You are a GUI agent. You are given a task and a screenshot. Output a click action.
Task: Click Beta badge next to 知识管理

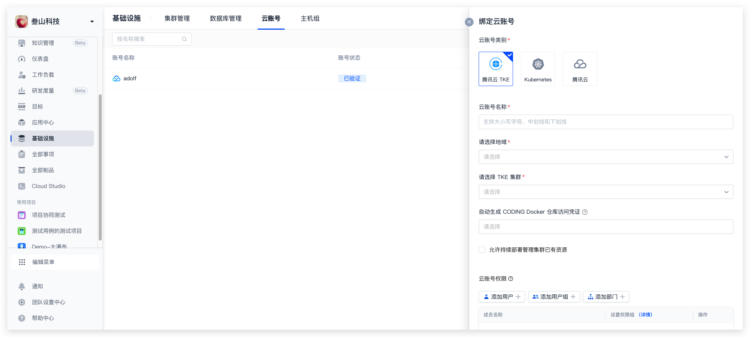coord(80,43)
